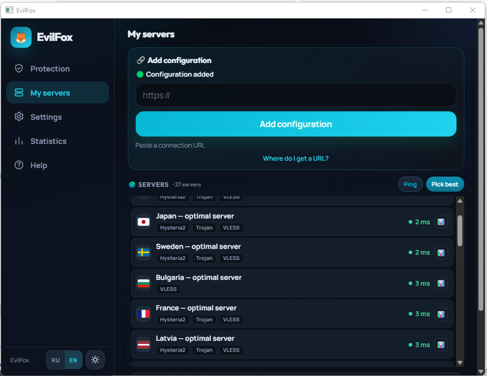The height and width of the screenshot is (376, 487).
Task: Click the France flag icon
Action: (144, 314)
